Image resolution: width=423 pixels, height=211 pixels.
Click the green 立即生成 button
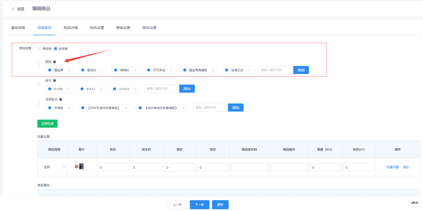point(47,124)
